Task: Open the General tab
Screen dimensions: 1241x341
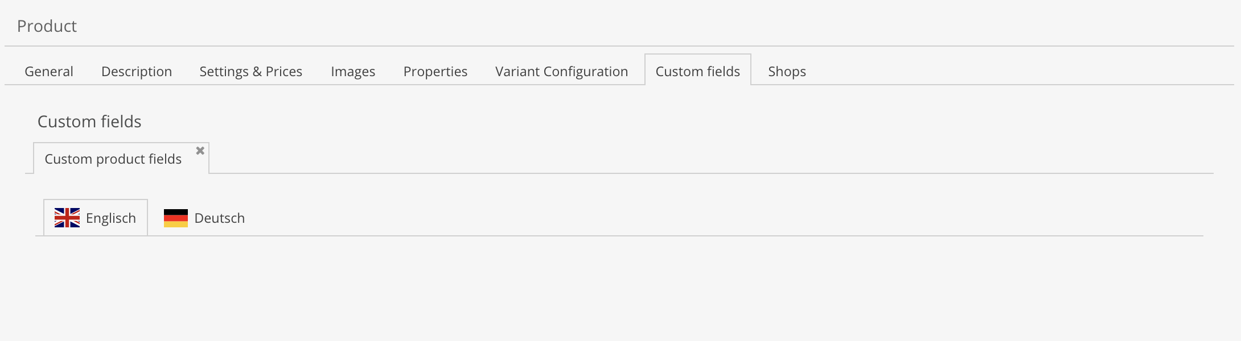Action: 49,72
